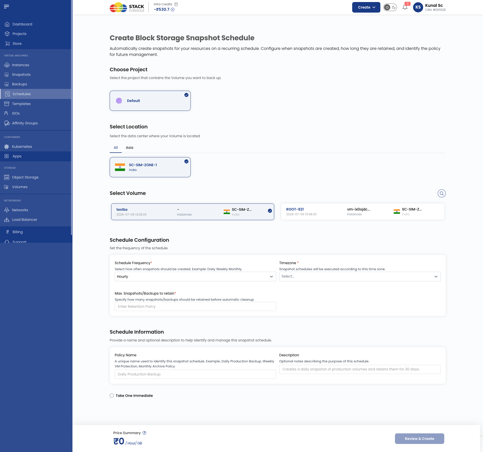
Task: Switch to the All location tab
Action: pos(116,148)
